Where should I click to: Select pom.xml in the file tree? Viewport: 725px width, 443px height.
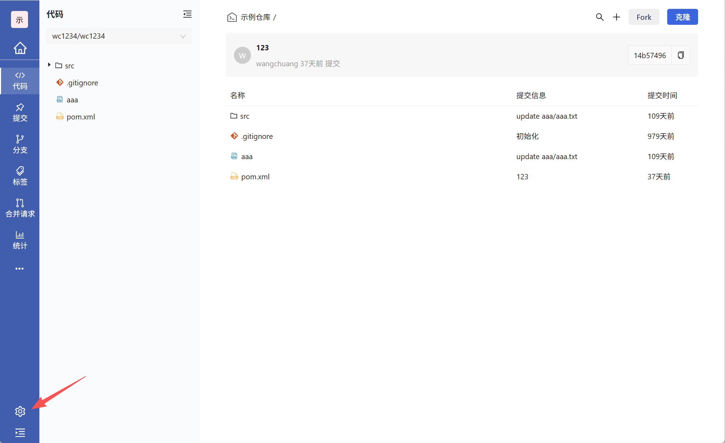80,117
